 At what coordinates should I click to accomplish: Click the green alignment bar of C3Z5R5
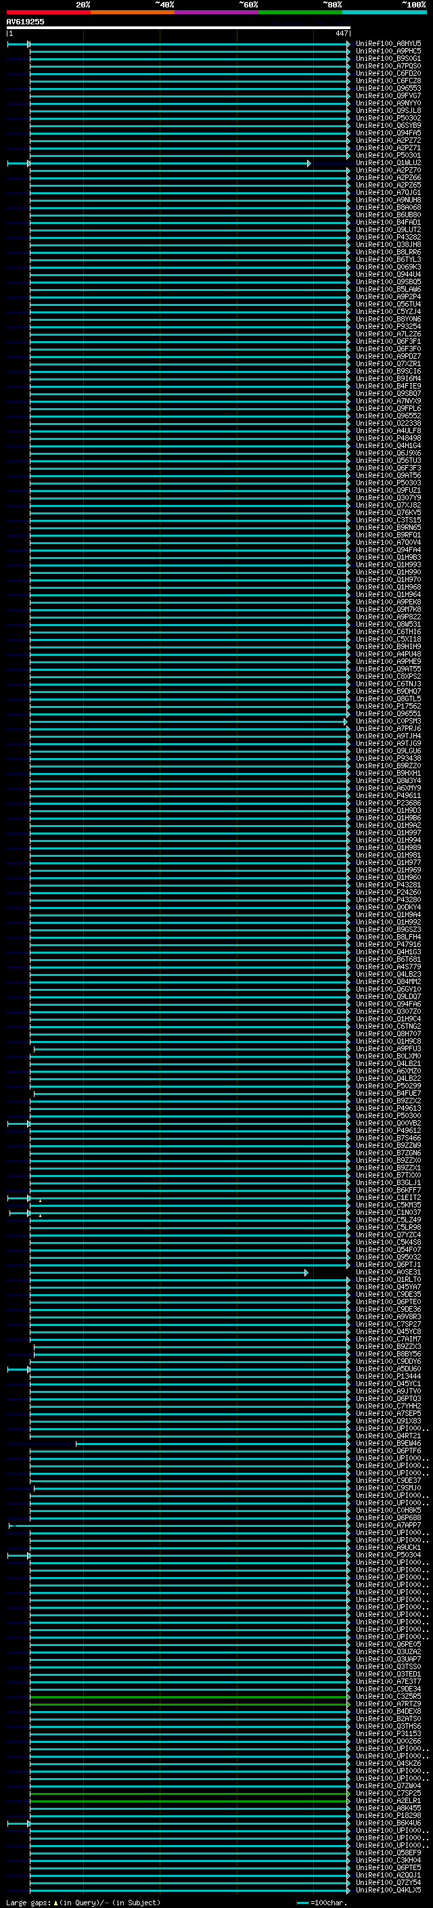tap(189, 1697)
